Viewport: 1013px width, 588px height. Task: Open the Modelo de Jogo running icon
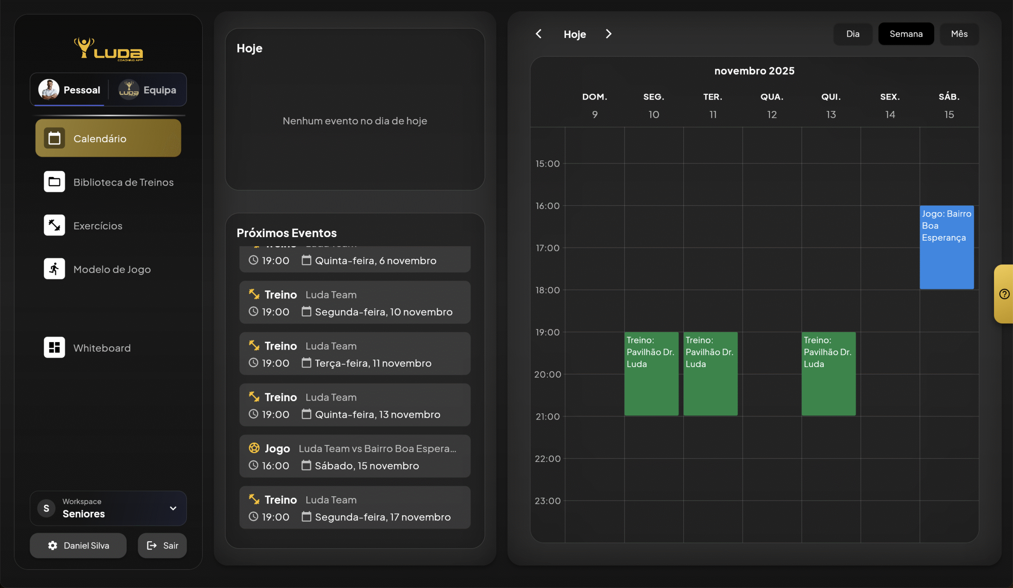[x=54, y=269]
